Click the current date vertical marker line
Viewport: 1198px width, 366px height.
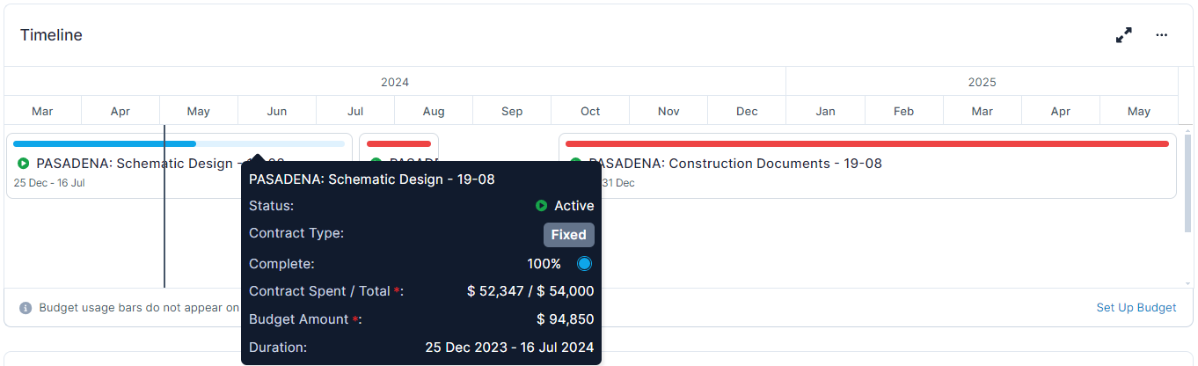coord(164,207)
